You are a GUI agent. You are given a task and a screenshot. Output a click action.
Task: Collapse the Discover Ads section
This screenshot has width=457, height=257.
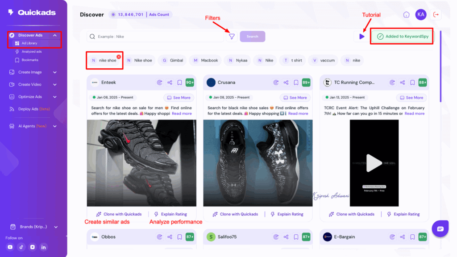[30, 35]
